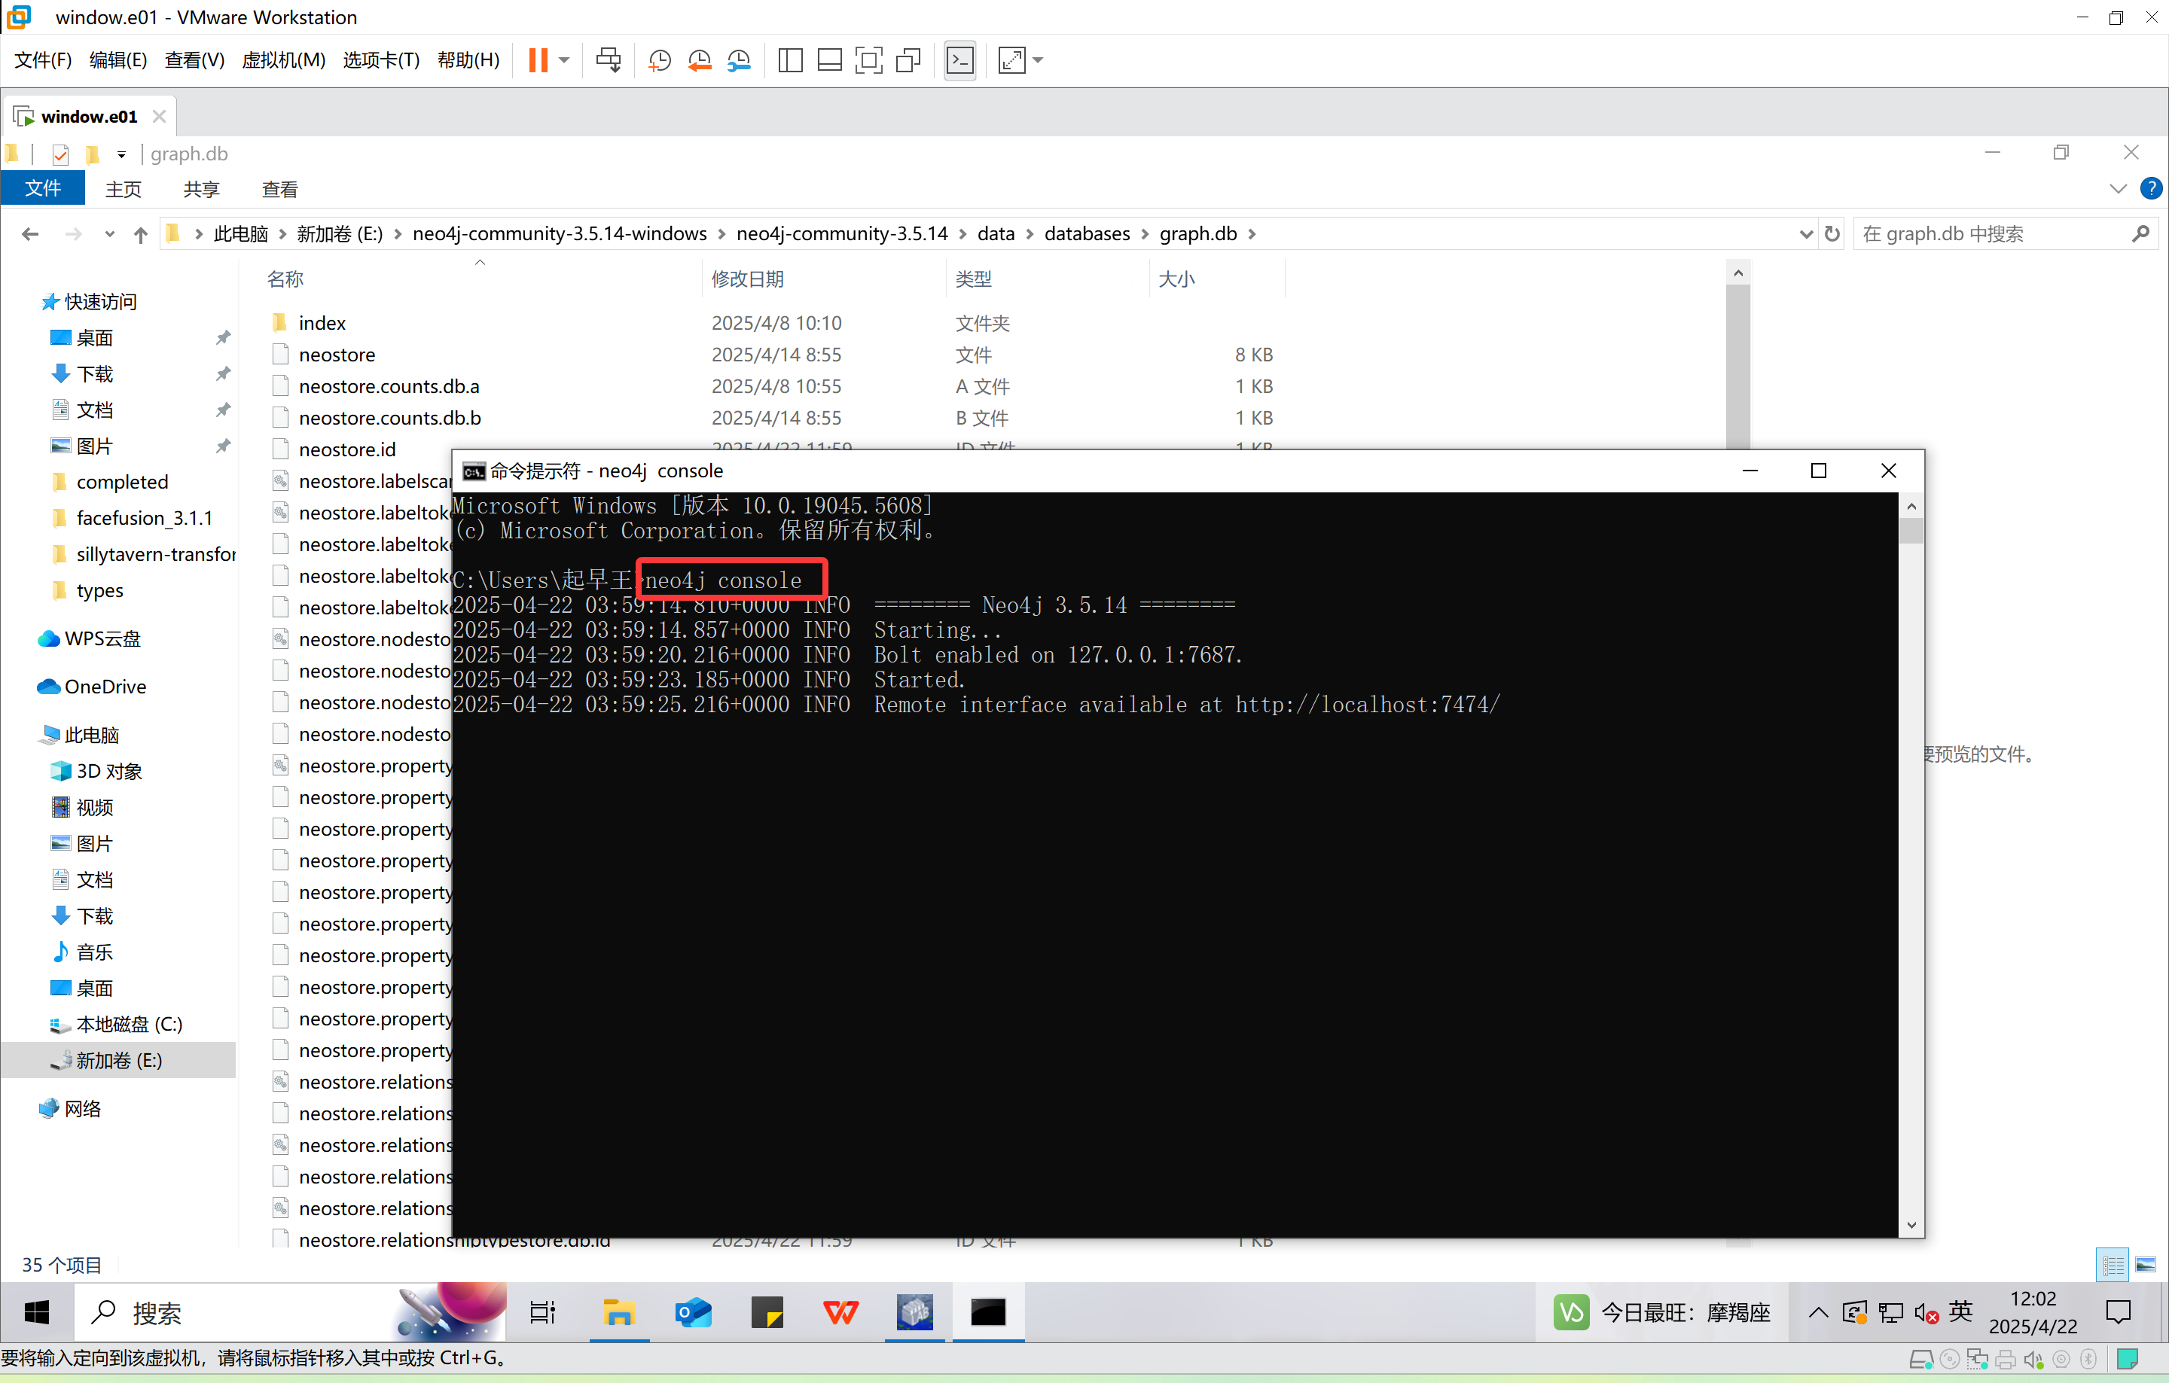Sort files by the 修改日期 column header
The width and height of the screenshot is (2169, 1383).
pyautogui.click(x=748, y=279)
